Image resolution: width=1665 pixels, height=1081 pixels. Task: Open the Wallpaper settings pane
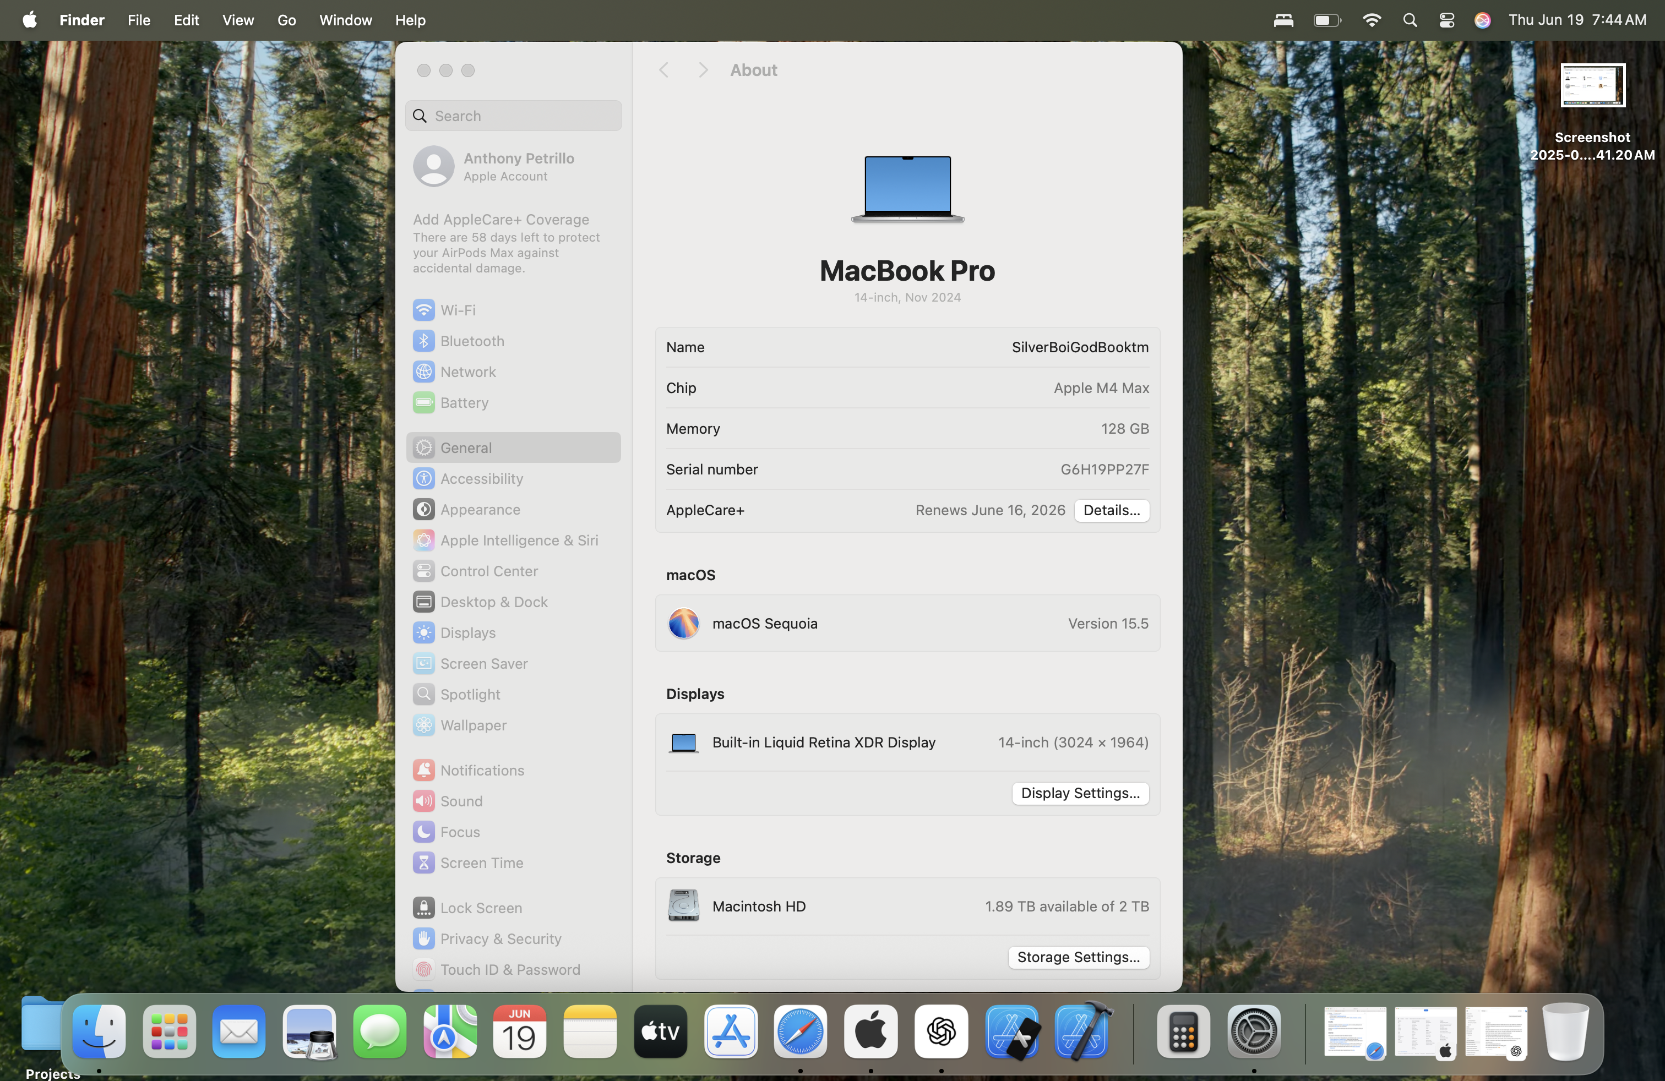pos(473,725)
